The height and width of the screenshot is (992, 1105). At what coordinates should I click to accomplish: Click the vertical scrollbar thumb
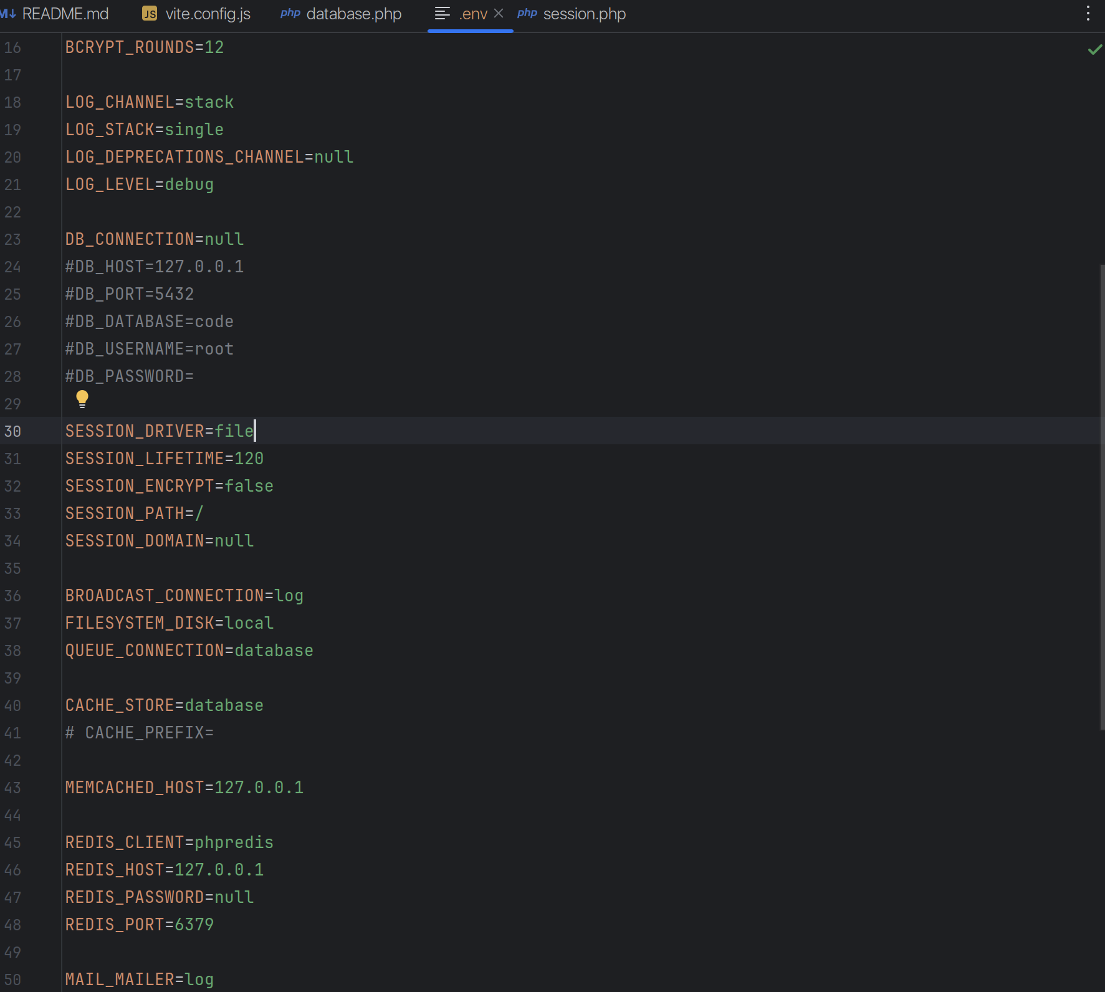[x=1102, y=497]
